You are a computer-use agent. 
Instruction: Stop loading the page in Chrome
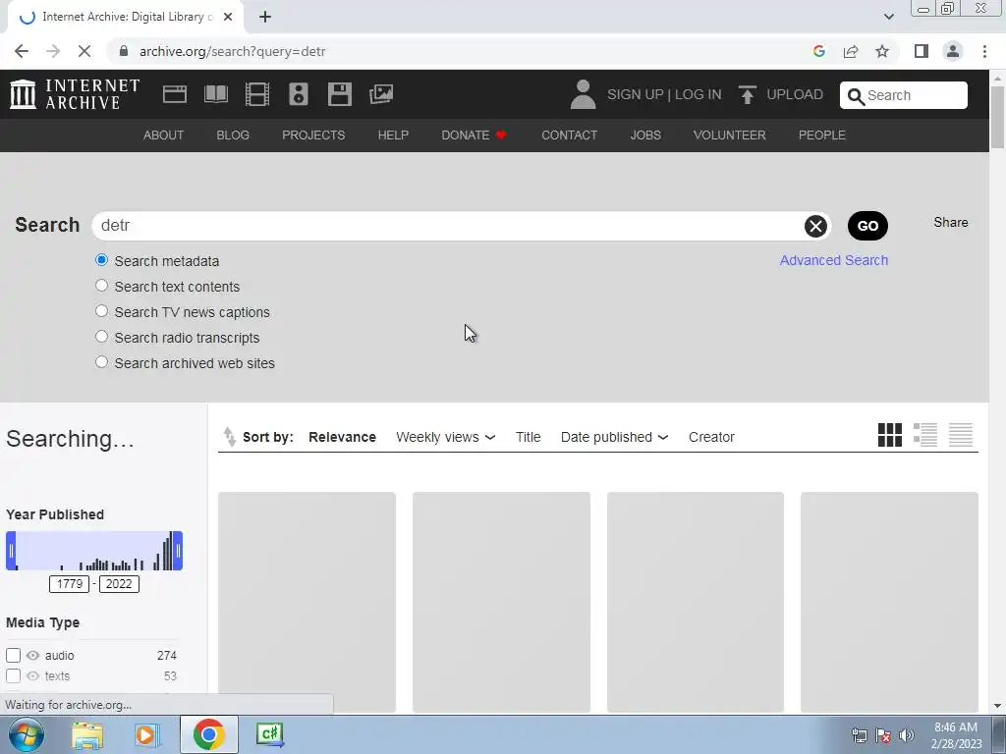click(84, 51)
